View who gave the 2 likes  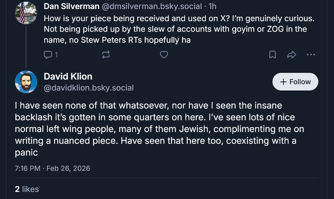[27, 189]
